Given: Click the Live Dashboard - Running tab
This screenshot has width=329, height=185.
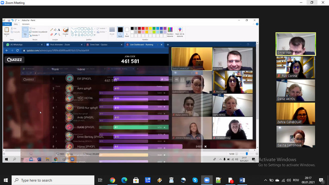Looking at the screenshot, I should click(144, 45).
